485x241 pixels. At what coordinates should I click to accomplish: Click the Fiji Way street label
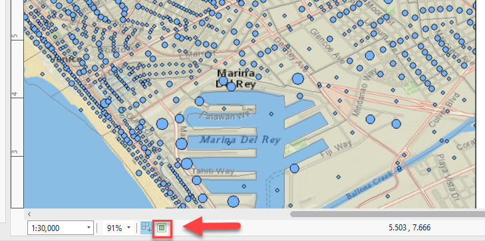336,149
